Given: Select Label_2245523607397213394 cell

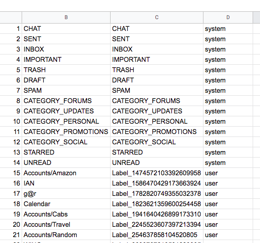Looking at the screenshot, I should (x=157, y=224).
